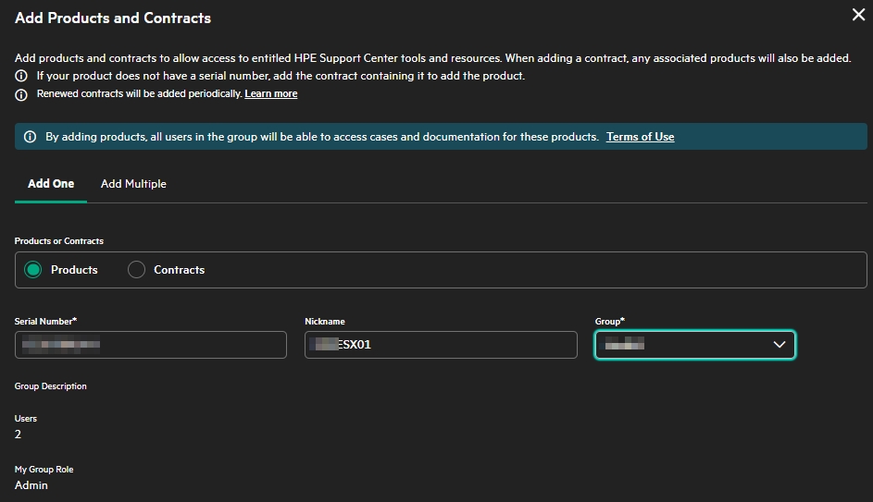Click info icon beside serial number note
The height and width of the screenshot is (502, 873).
[x=21, y=76]
